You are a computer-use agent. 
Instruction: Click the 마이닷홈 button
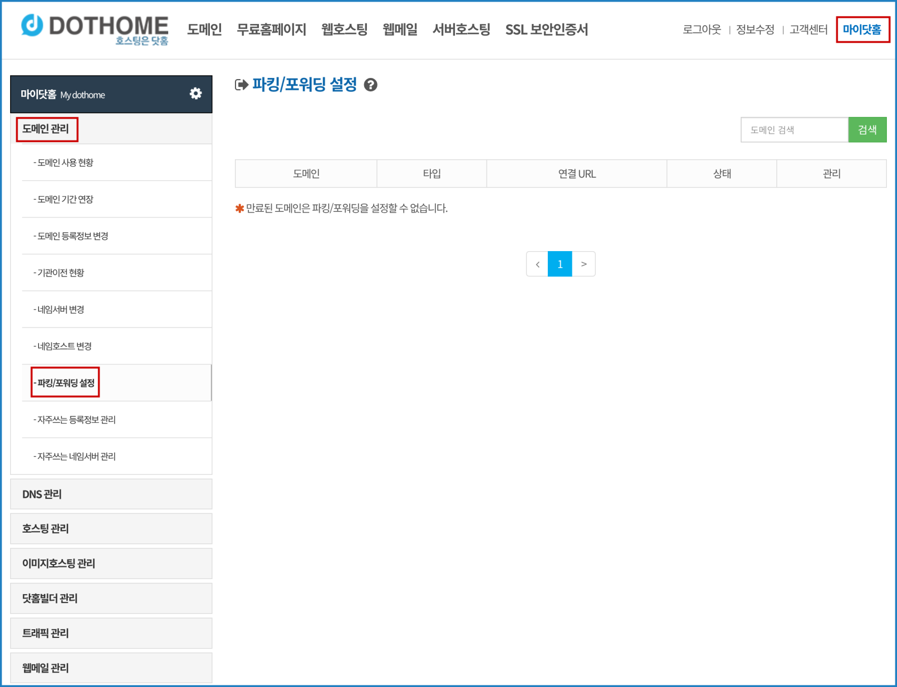862,30
